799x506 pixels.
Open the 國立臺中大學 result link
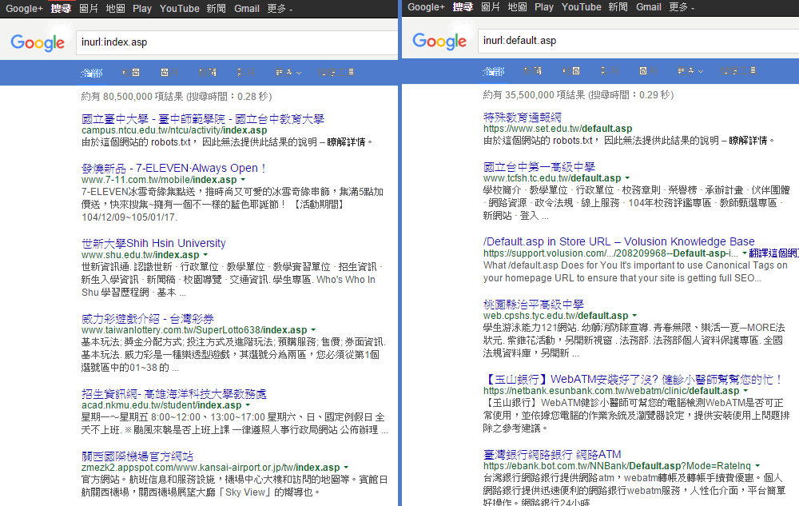203,119
